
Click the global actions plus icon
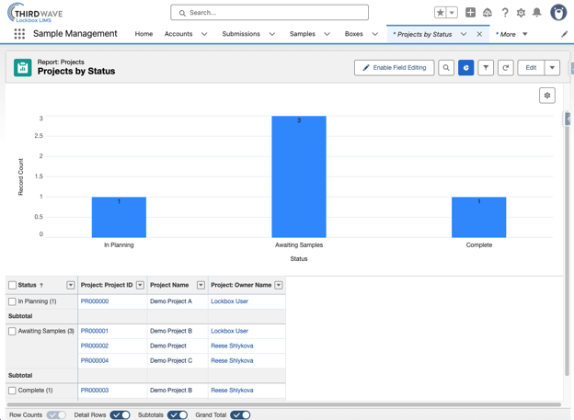(470, 13)
